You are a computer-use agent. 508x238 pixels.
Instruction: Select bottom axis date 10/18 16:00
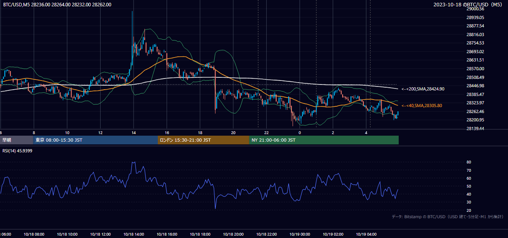point(167,234)
